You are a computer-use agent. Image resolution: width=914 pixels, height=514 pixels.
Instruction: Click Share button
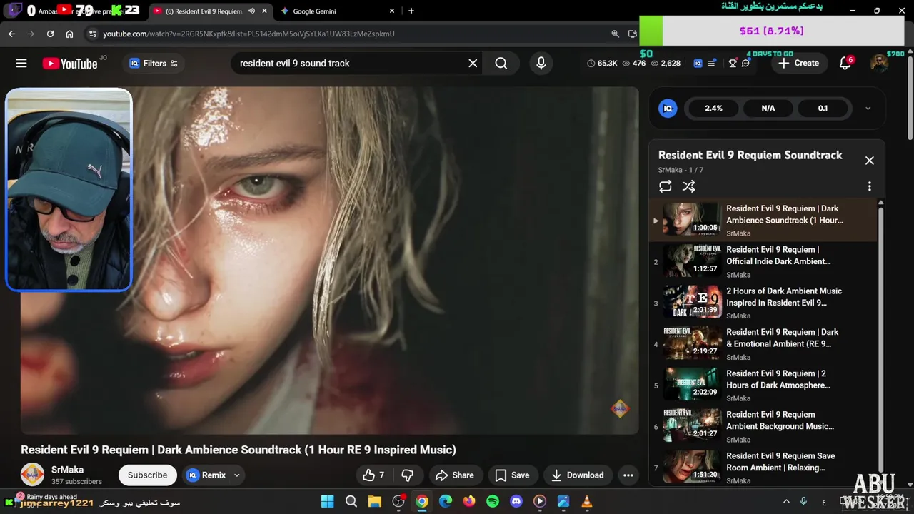point(455,475)
